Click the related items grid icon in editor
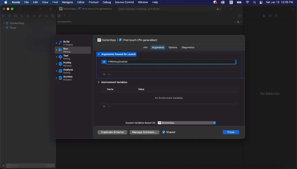Viewport: 297px width, 169px height. tap(59, 16)
